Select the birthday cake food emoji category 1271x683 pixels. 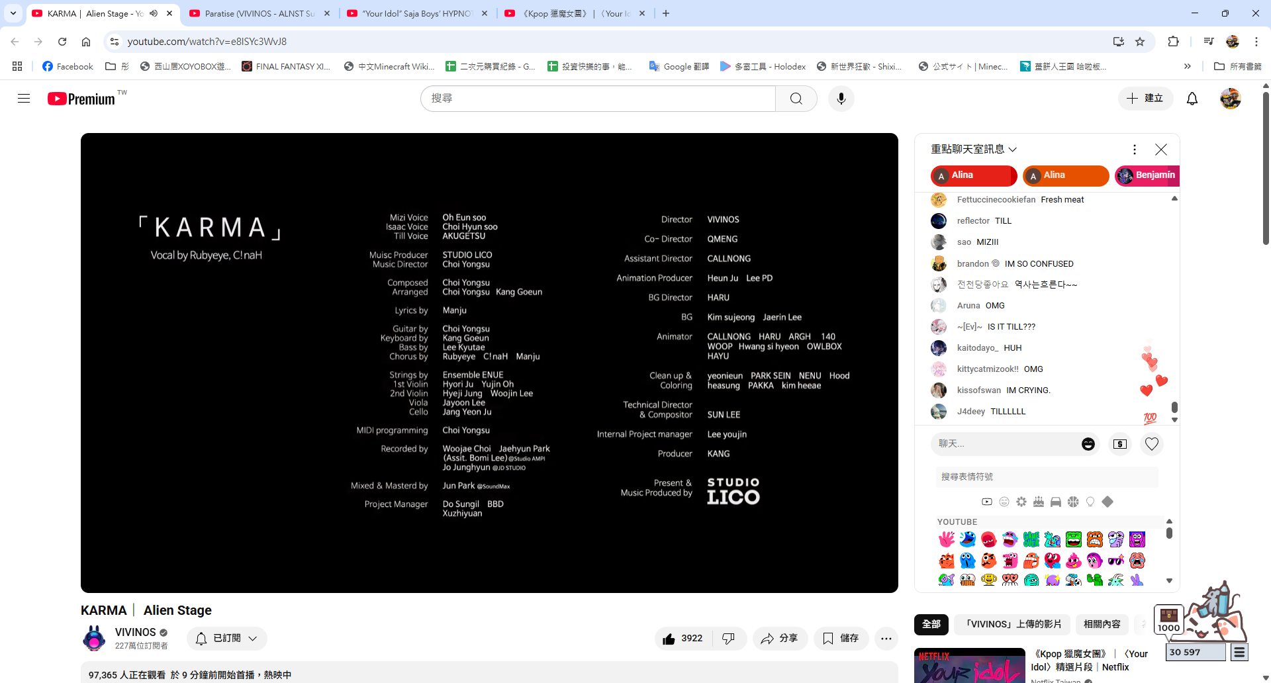pyautogui.click(x=1039, y=502)
